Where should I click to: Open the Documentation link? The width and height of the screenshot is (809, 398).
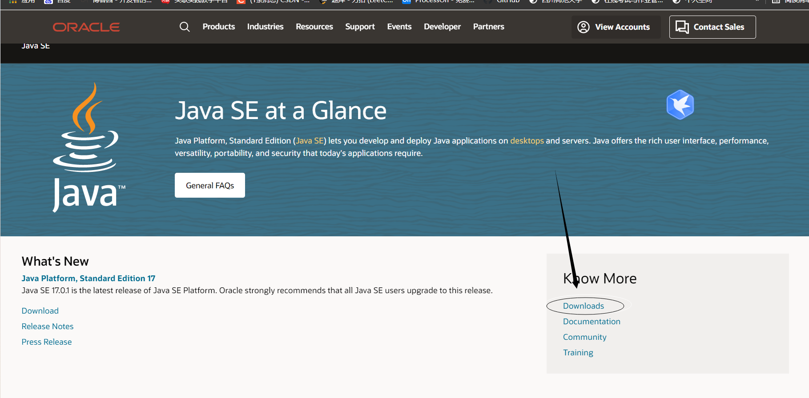click(x=592, y=322)
